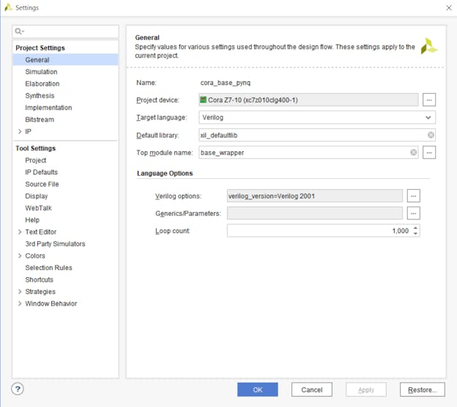The height and width of the screenshot is (407, 457).
Task: Browse for project device with ellipsis button
Action: tap(429, 100)
